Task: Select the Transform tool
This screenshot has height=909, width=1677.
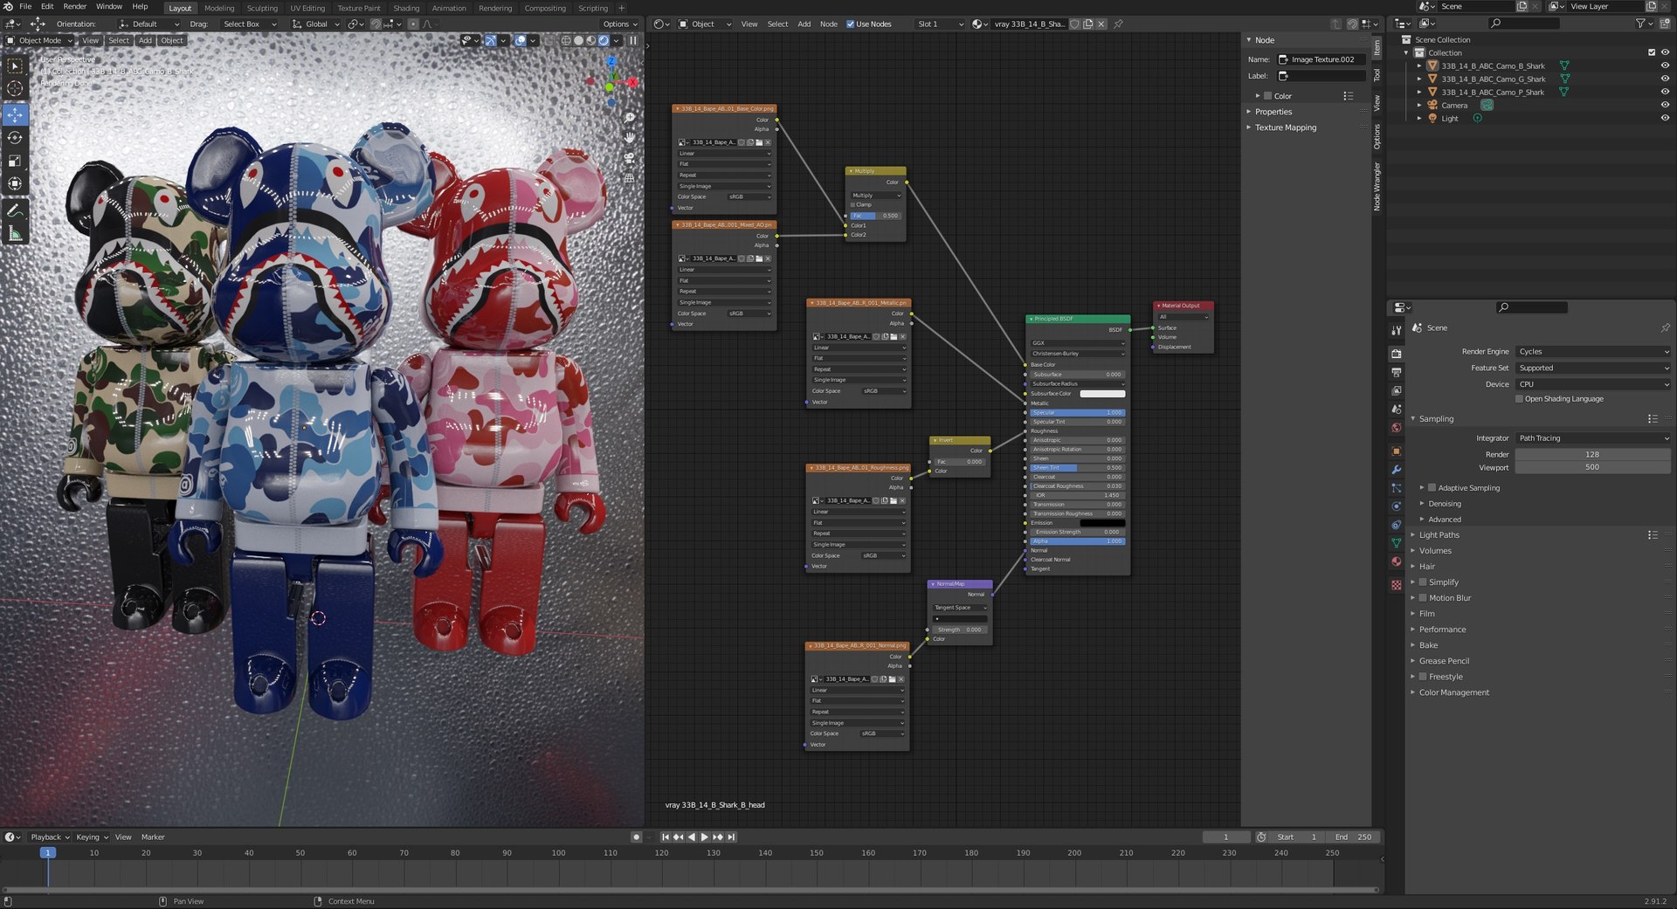Action: pos(15,183)
